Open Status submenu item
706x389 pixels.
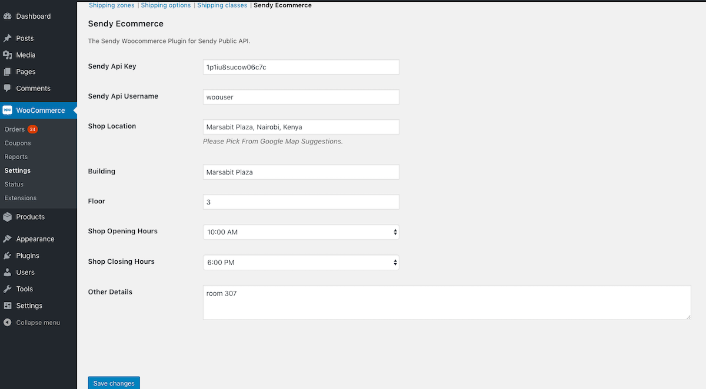click(x=14, y=185)
